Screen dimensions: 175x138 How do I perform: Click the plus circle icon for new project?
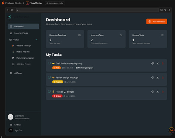[13, 64]
